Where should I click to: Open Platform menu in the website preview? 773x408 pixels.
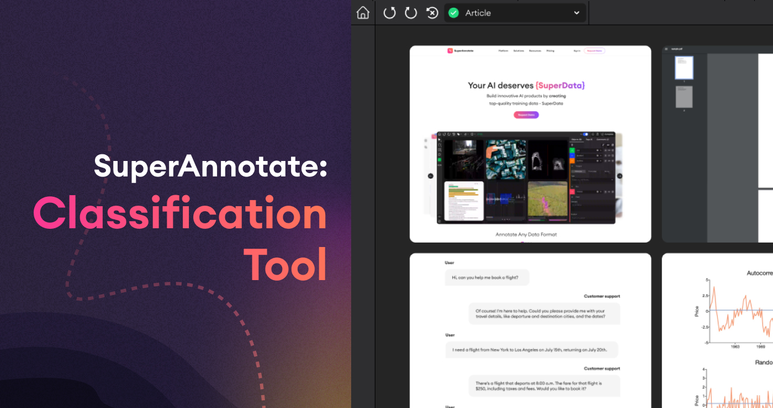tap(503, 51)
